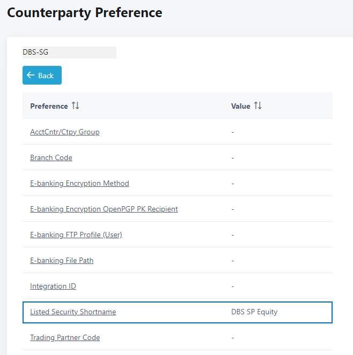Open E-banking Encryption OpenPGP PK Recipient

[x=104, y=209]
